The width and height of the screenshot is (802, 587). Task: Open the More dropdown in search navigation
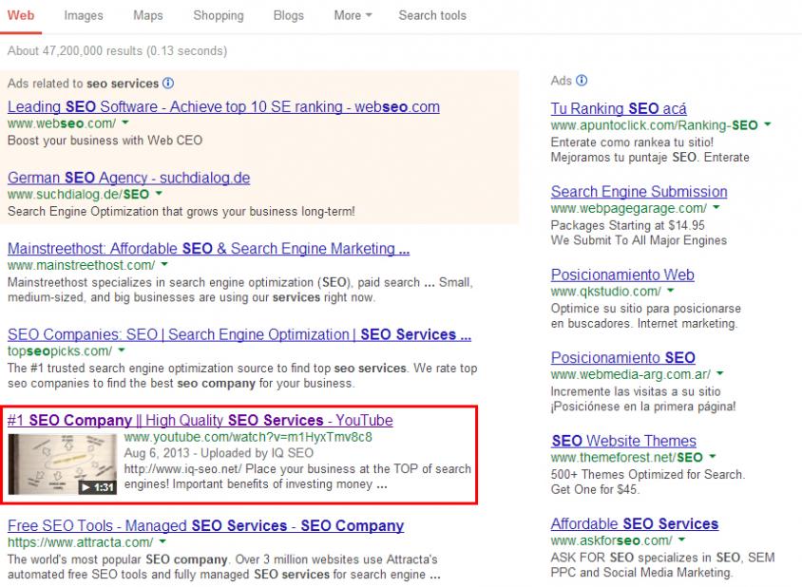[x=353, y=15]
